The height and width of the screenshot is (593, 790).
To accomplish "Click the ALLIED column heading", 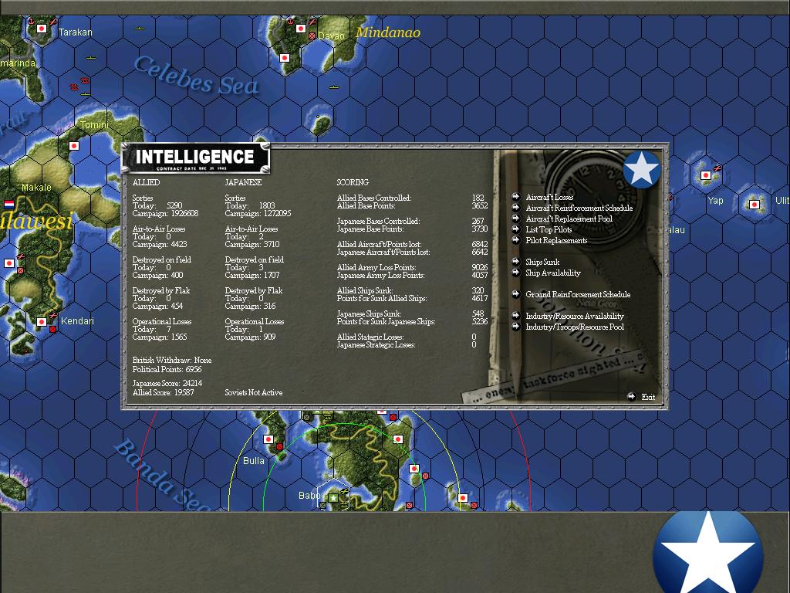I will [146, 182].
